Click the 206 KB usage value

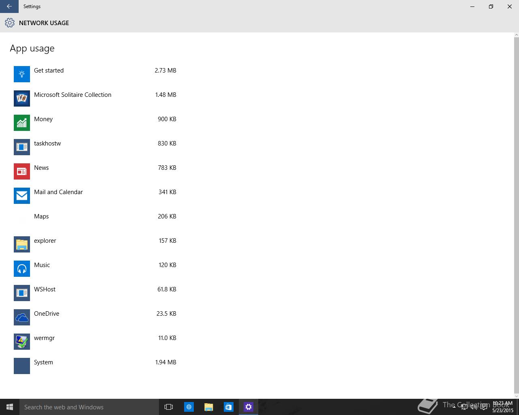pos(167,216)
